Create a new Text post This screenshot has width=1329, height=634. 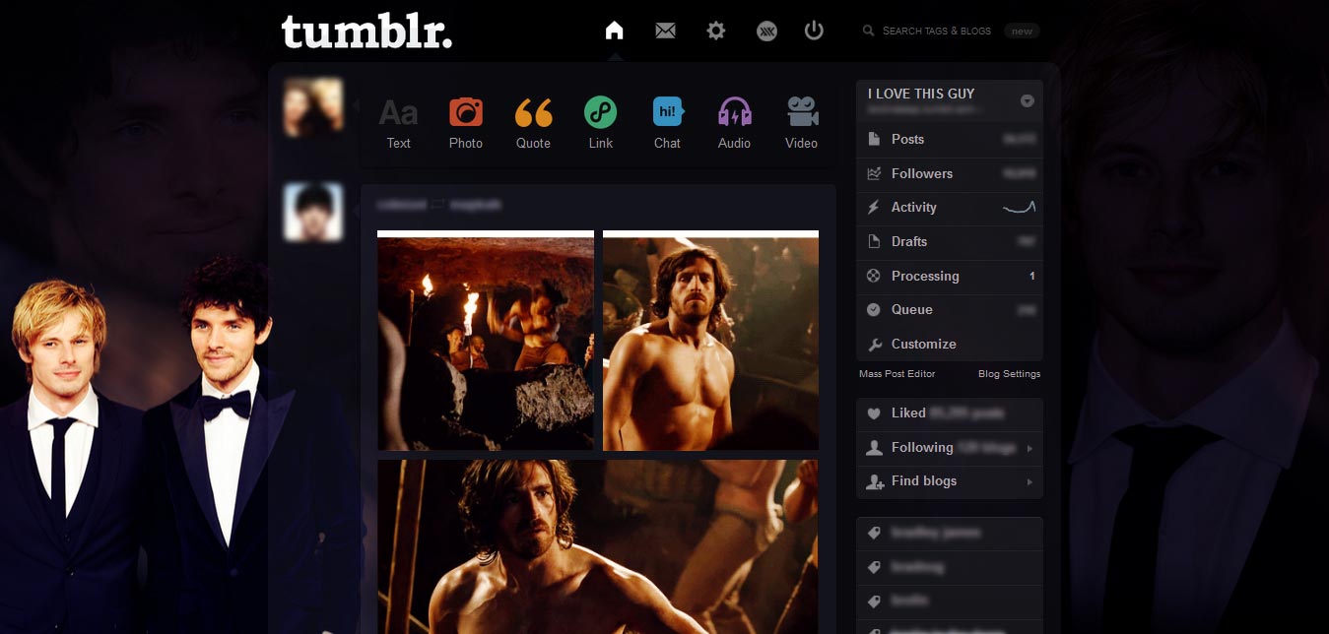click(x=398, y=124)
